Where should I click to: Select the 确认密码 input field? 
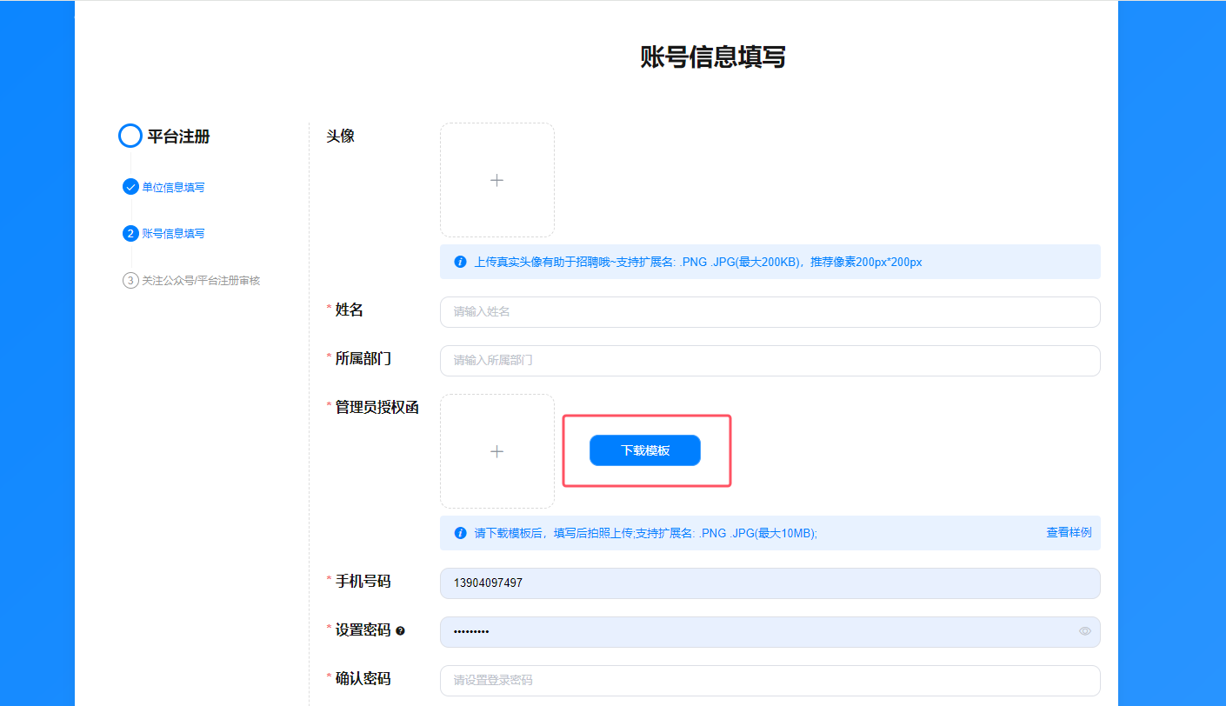point(770,681)
